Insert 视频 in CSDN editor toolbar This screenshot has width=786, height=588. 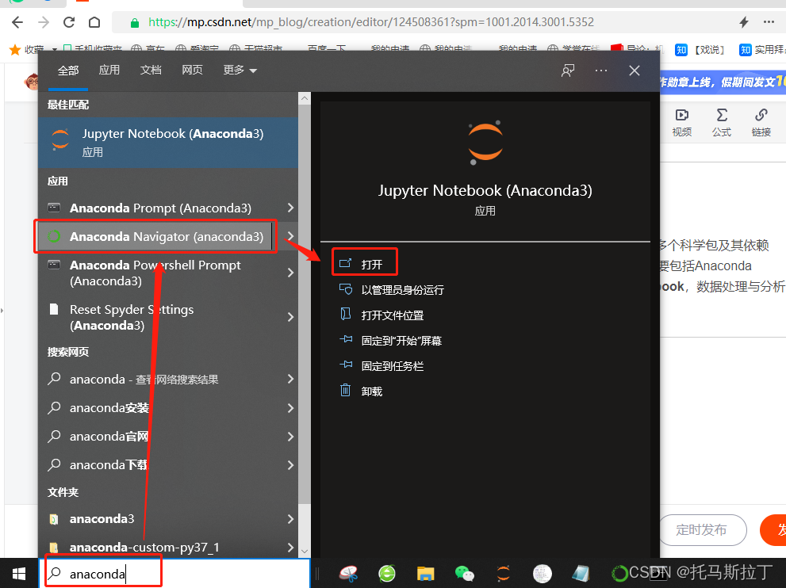point(682,122)
